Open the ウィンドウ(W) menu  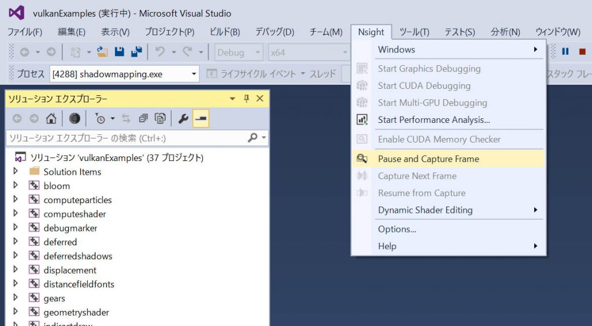coord(558,32)
